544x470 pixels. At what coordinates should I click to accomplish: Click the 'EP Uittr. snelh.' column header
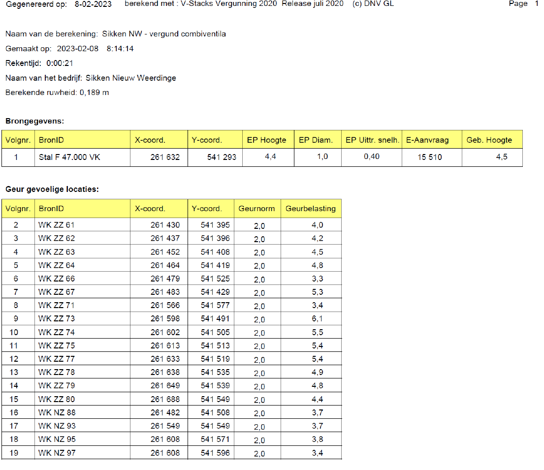(x=372, y=140)
